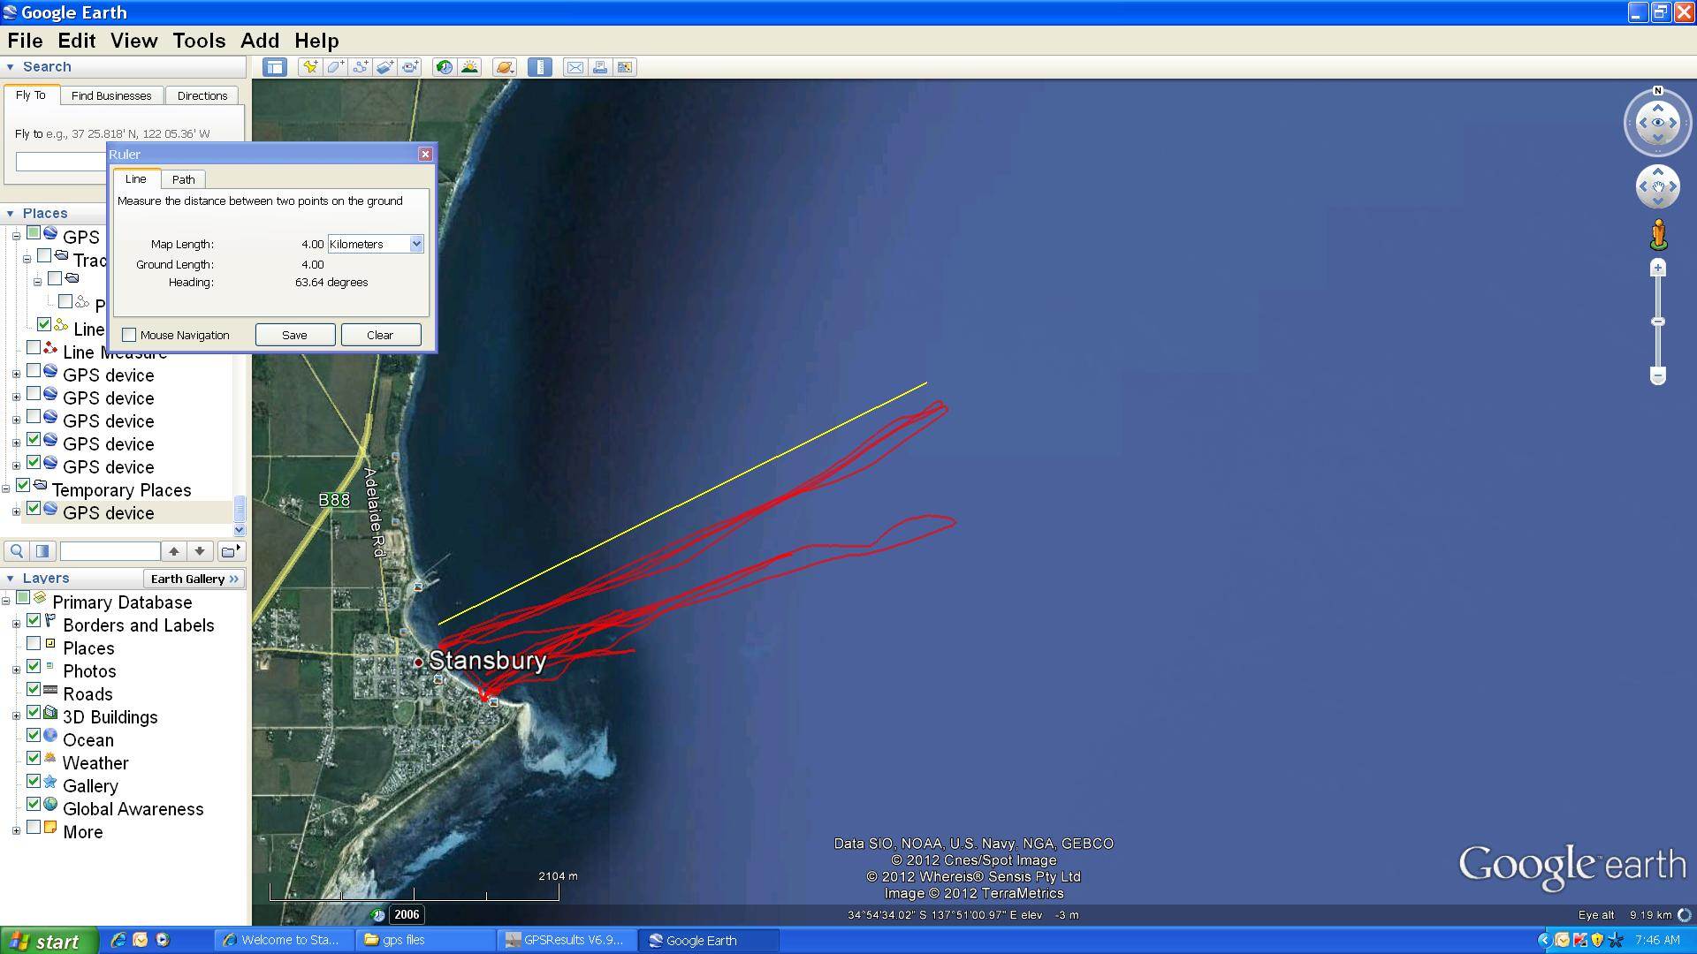The image size is (1697, 954).
Task: Expand the More layers tree node
Action: click(x=16, y=831)
